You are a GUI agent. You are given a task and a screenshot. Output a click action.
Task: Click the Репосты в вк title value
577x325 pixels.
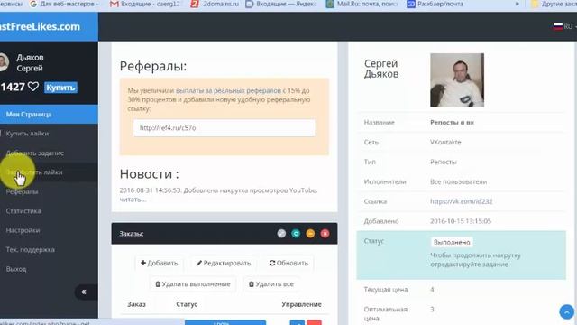452,123
